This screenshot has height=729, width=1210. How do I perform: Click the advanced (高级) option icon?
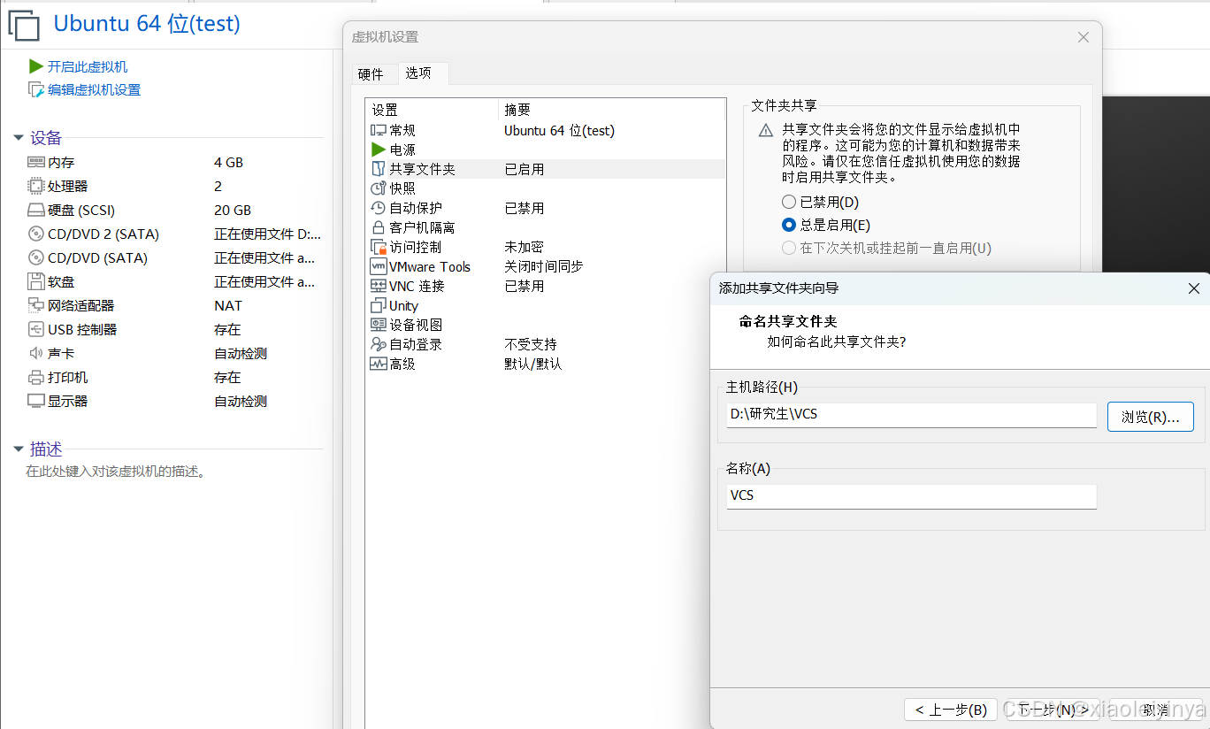coord(379,364)
